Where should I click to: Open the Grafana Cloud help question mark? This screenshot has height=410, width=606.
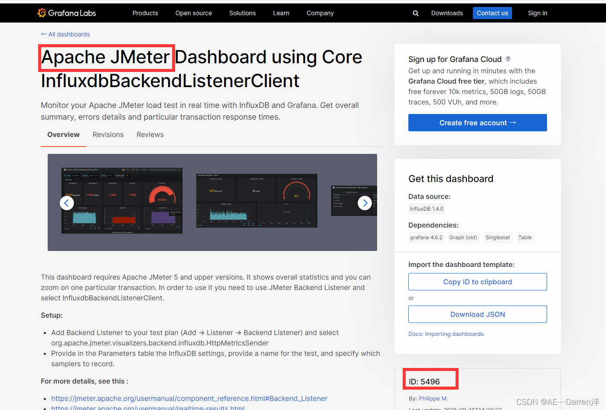(508, 59)
